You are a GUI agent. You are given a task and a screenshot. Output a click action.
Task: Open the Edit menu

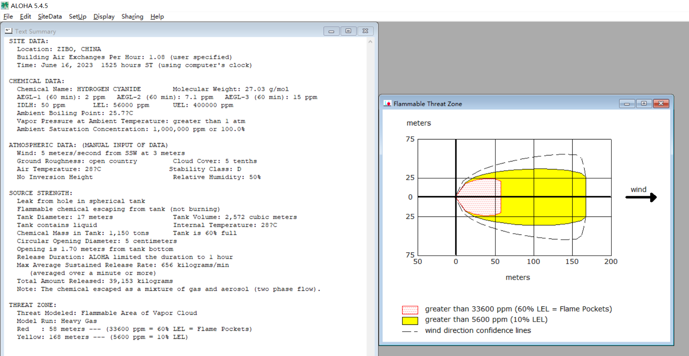(x=25, y=16)
